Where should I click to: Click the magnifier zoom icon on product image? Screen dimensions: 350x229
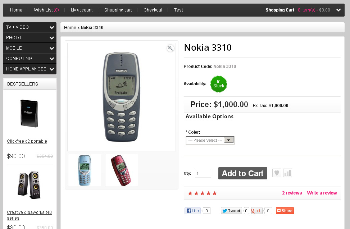tap(171, 48)
